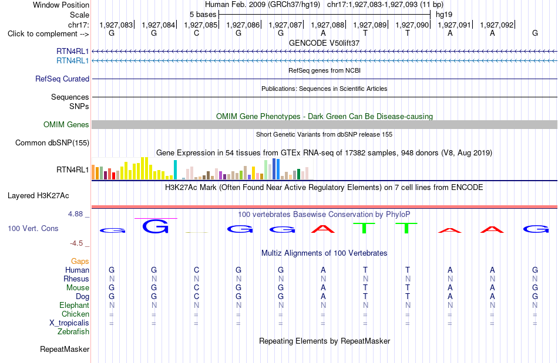558x363 pixels.
Task: Click the Dog row label
Action: 82,297
